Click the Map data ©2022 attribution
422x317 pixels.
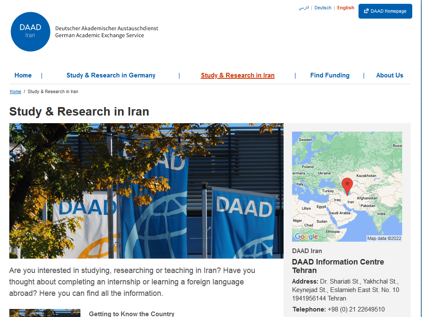(384, 238)
